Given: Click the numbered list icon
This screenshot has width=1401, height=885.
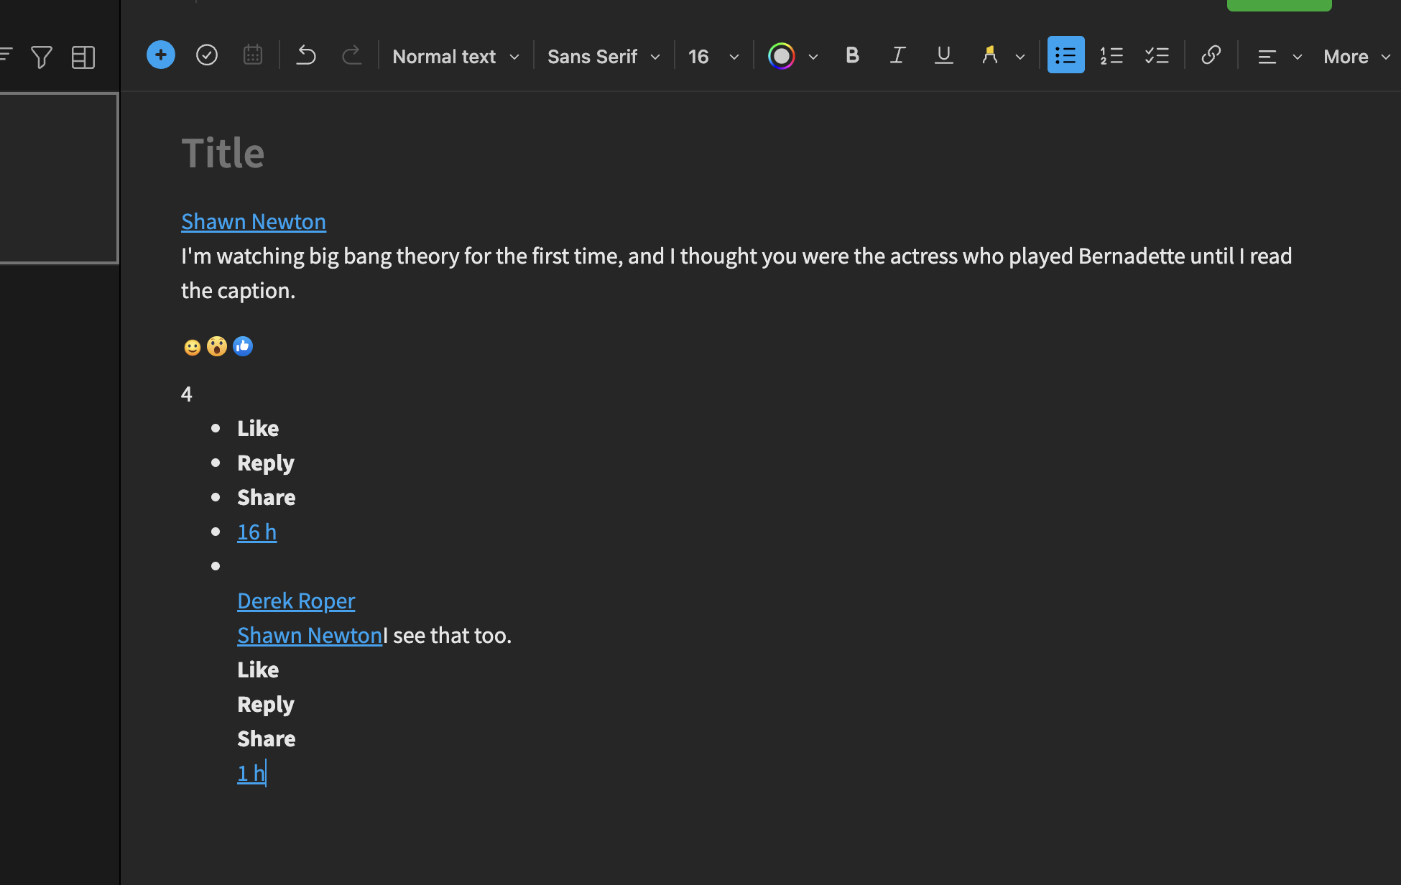Looking at the screenshot, I should [x=1111, y=56].
